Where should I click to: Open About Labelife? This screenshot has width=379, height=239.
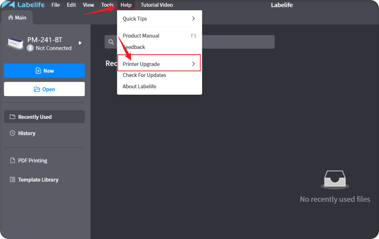pos(160,86)
